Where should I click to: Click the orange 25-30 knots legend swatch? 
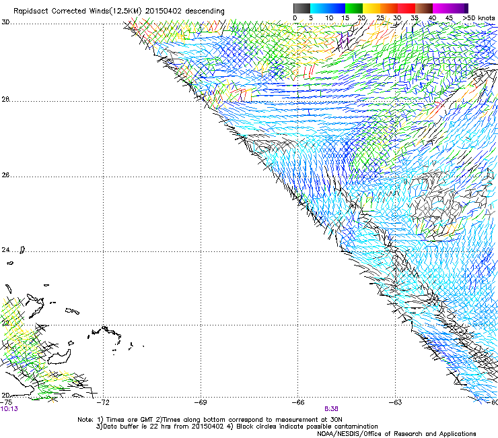pos(389,8)
